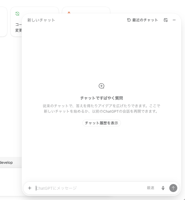Click the pop-out window icon

tap(166, 20)
